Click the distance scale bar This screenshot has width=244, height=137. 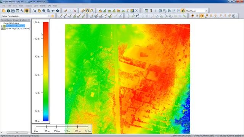tap(62, 129)
